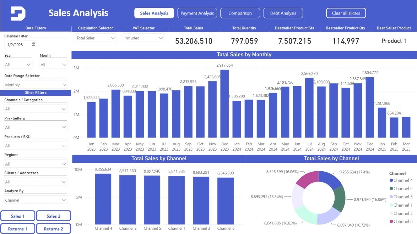Select the Feb 2025 monthly bar
This screenshot has width=417, height=234.
click(394, 128)
